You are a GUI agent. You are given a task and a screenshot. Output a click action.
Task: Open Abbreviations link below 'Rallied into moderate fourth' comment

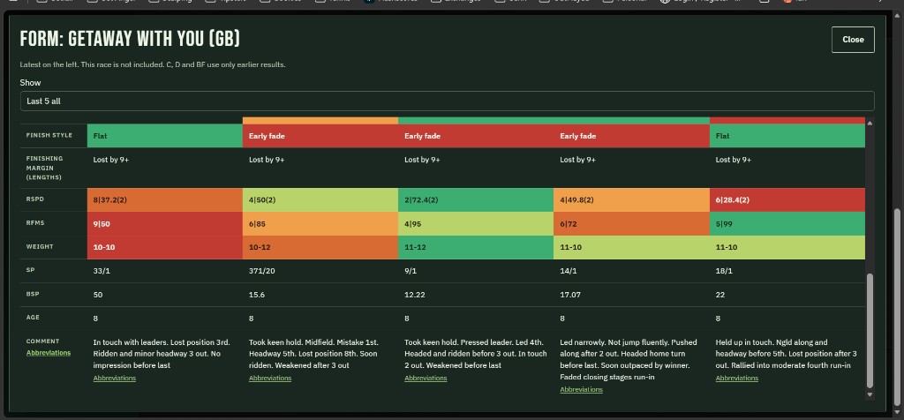(737, 379)
